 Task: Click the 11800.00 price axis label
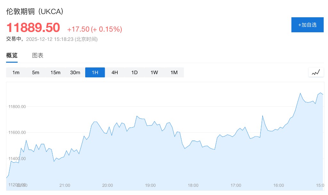coord(17,106)
